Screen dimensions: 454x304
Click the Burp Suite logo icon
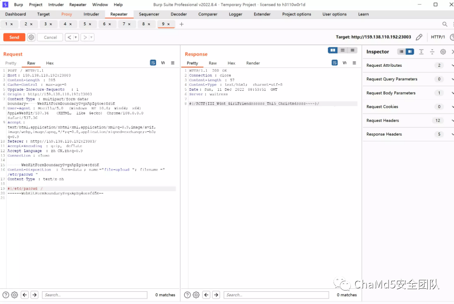(5, 5)
